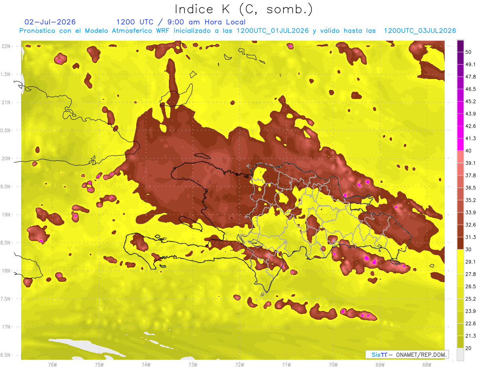Image resolution: width=479 pixels, height=370 pixels.
Task: Click the title "Indice K (C, somb.)"
Action: coord(244,9)
